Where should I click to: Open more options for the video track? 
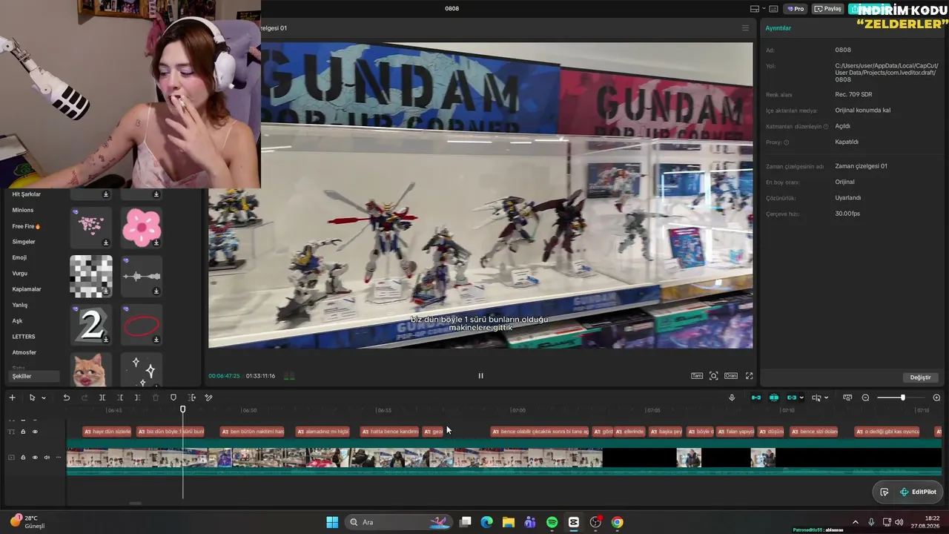[x=59, y=458]
